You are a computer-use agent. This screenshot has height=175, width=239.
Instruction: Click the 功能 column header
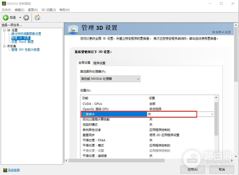[x=114, y=98]
